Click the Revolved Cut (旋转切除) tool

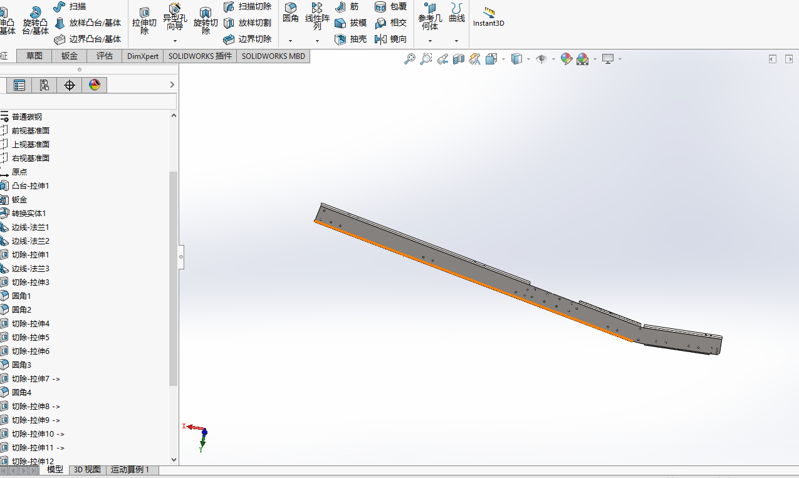pyautogui.click(x=206, y=21)
